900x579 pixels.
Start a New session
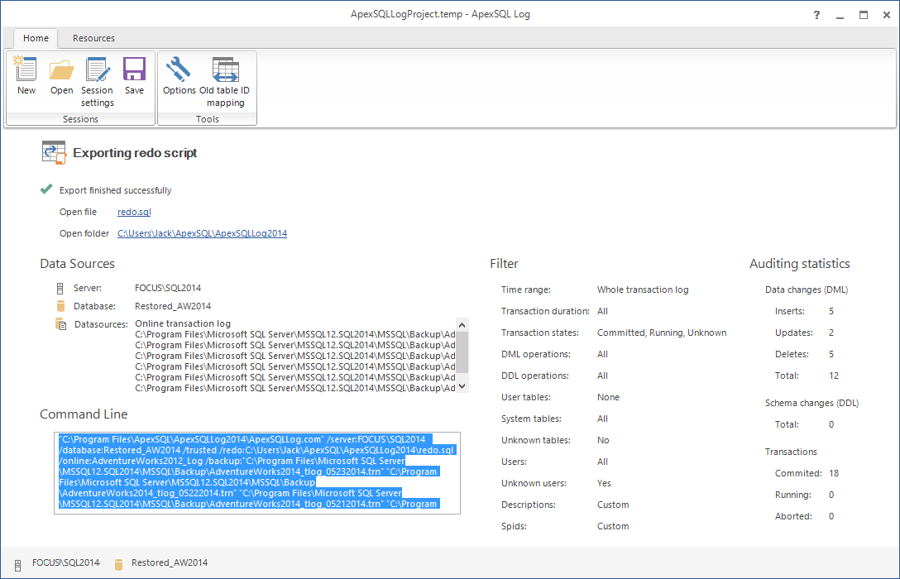pyautogui.click(x=26, y=76)
